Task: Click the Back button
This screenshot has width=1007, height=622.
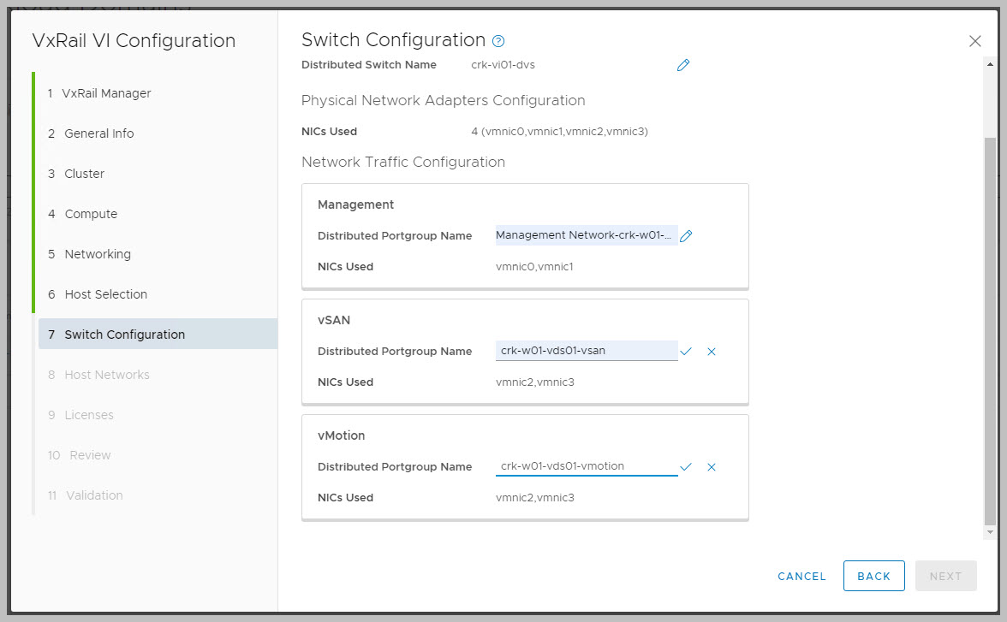Action: [x=873, y=576]
